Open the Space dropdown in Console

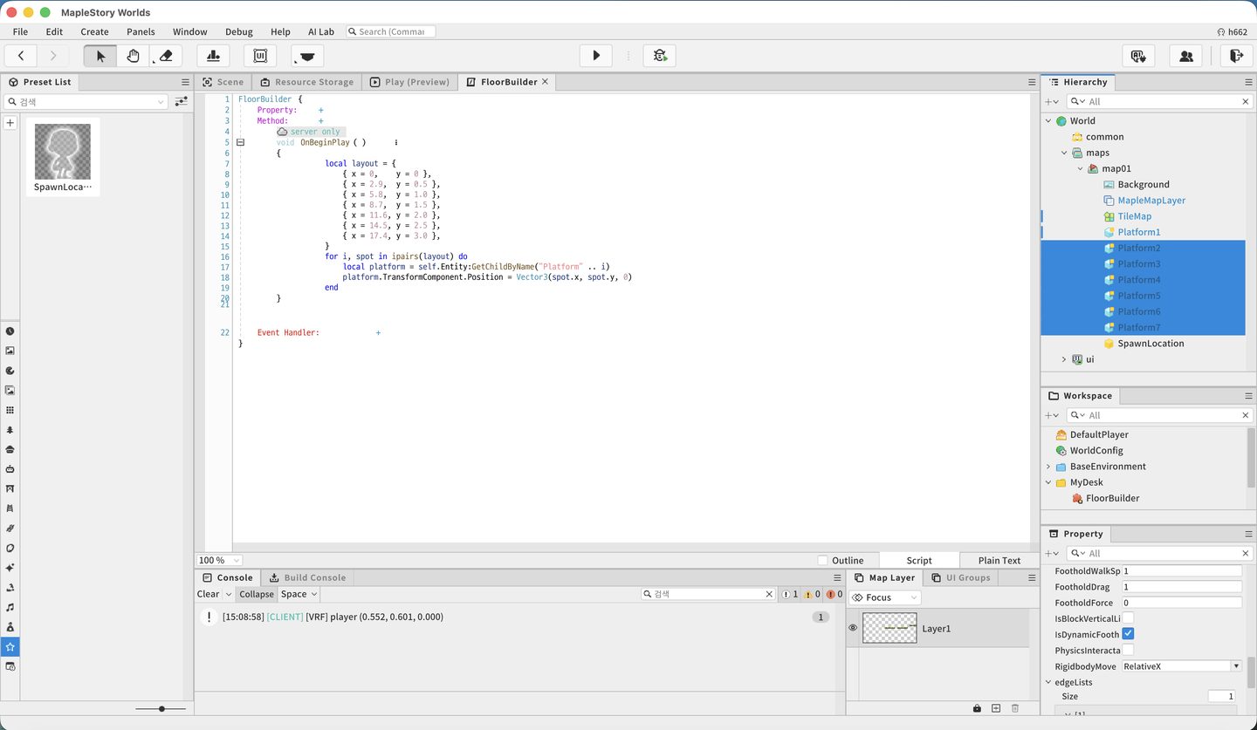point(299,594)
